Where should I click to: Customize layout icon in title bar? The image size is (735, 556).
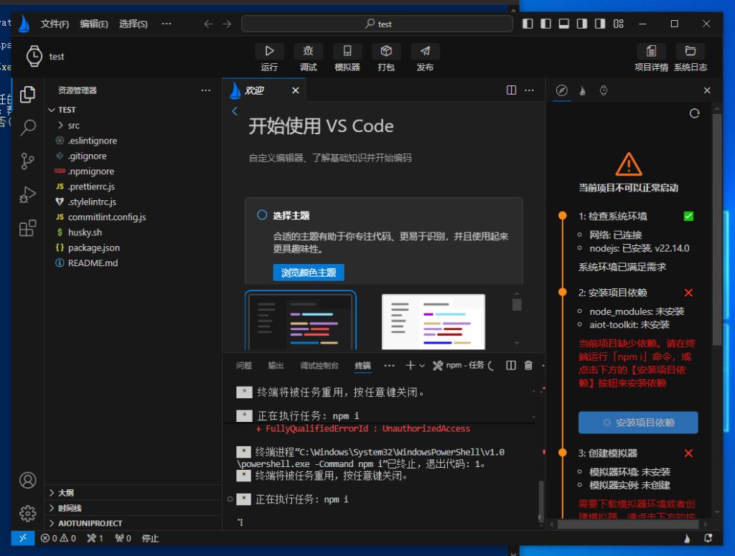(x=618, y=24)
